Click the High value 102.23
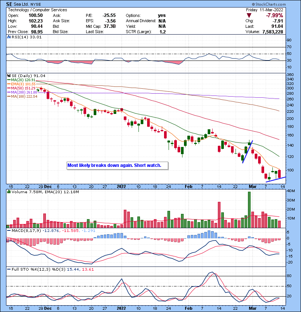Screen dimensions: 301x312 [x=36, y=21]
